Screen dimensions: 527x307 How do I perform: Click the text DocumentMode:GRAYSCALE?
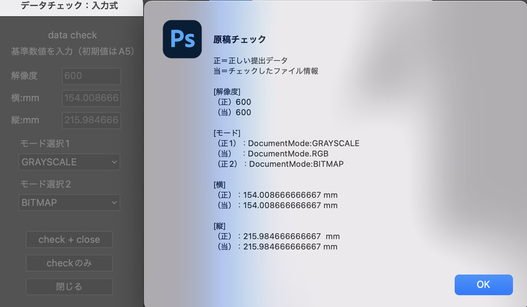click(x=304, y=143)
